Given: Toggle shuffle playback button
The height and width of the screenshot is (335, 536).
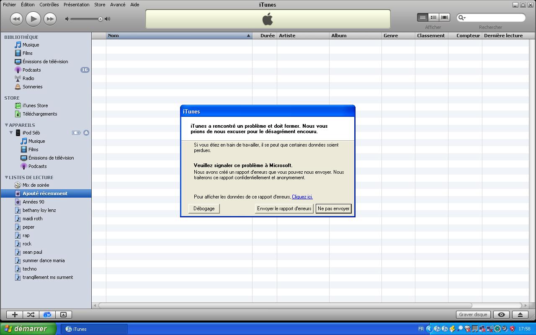Looking at the screenshot, I should pos(31,314).
